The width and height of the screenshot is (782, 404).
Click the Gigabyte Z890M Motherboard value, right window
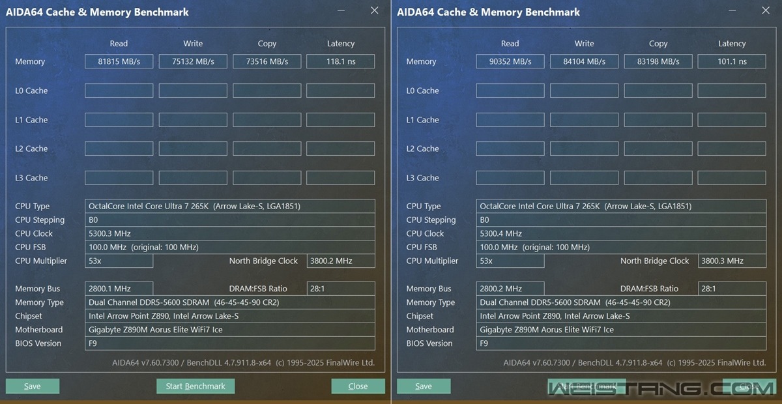click(x=621, y=330)
